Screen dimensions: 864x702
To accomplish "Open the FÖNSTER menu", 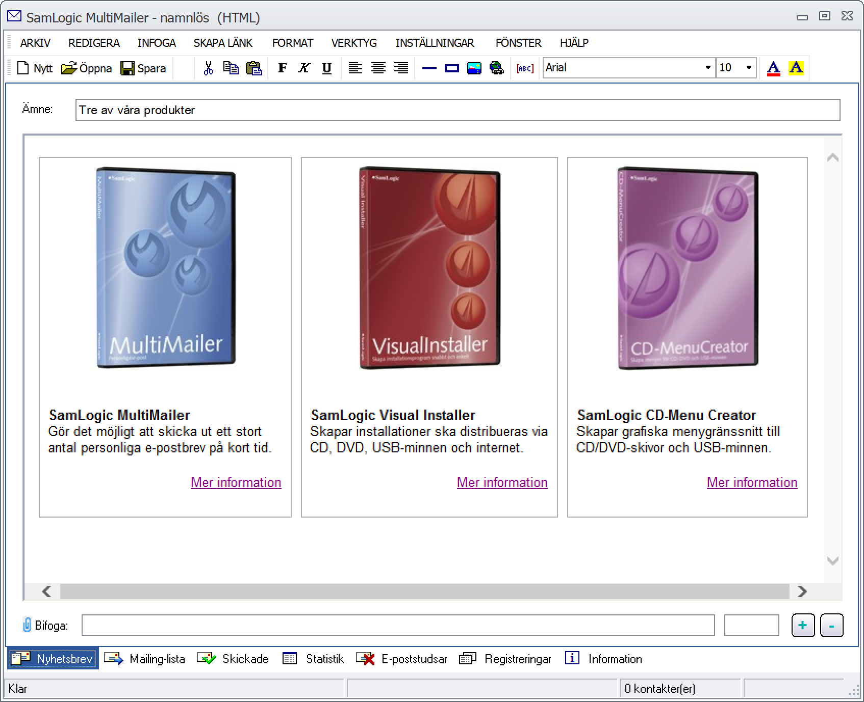I will coord(518,43).
